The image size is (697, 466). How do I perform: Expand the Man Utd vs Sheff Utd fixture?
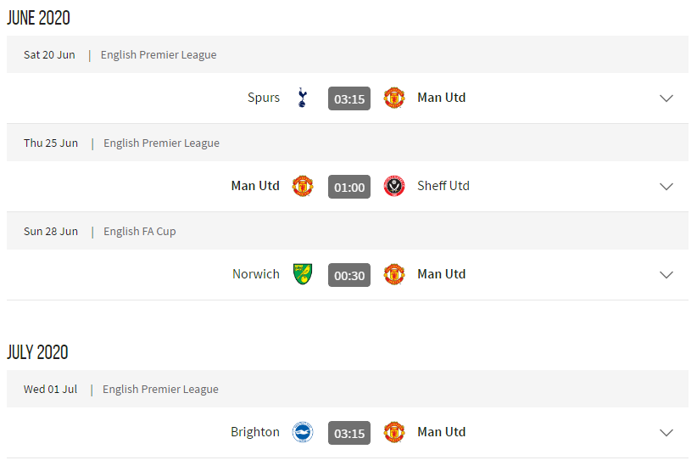click(x=666, y=187)
